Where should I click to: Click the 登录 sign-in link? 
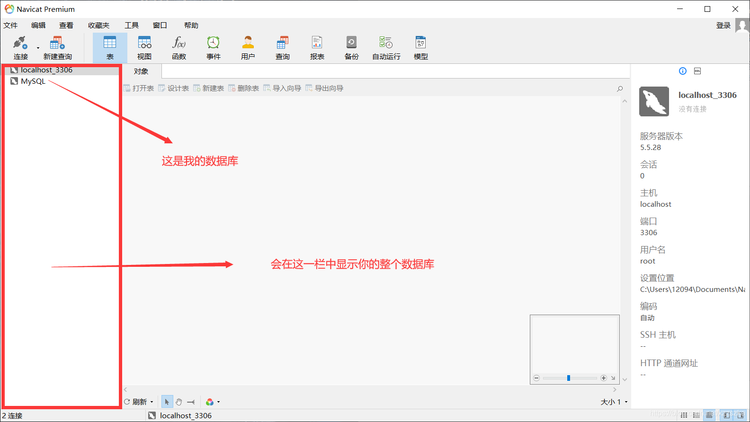(723, 26)
